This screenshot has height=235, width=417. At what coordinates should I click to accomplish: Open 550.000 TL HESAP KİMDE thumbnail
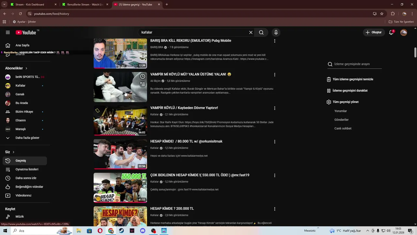(120, 188)
